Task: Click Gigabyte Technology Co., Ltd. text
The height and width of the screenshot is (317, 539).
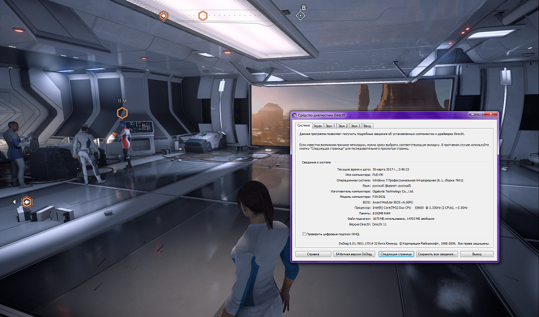Action: point(393,191)
